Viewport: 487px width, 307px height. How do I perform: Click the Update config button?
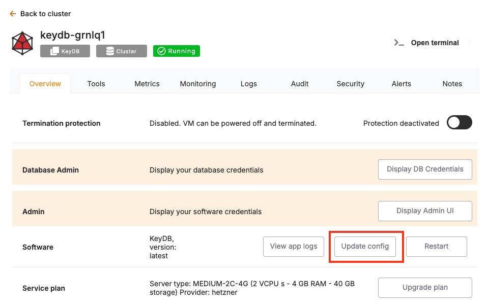coord(365,247)
